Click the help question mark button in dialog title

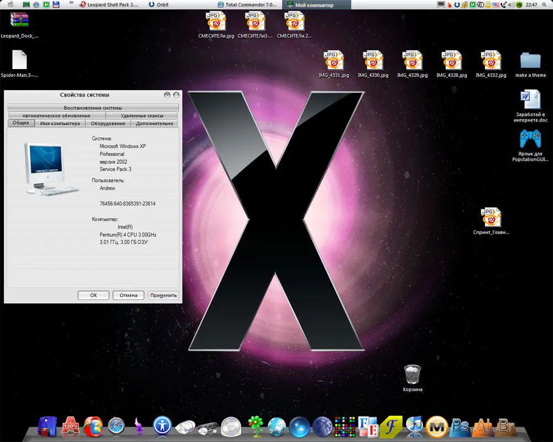167,95
